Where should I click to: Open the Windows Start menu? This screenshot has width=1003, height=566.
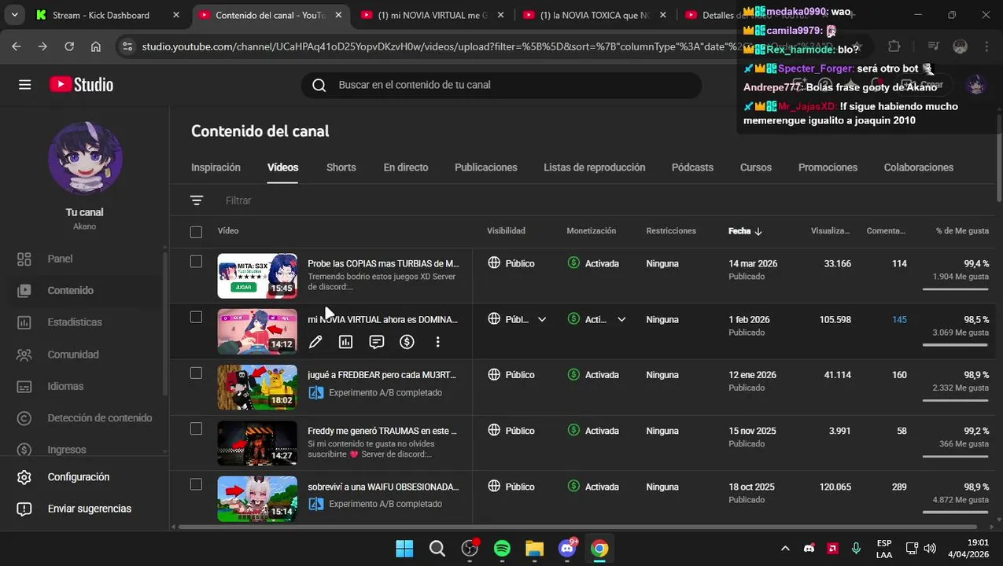[x=404, y=548]
